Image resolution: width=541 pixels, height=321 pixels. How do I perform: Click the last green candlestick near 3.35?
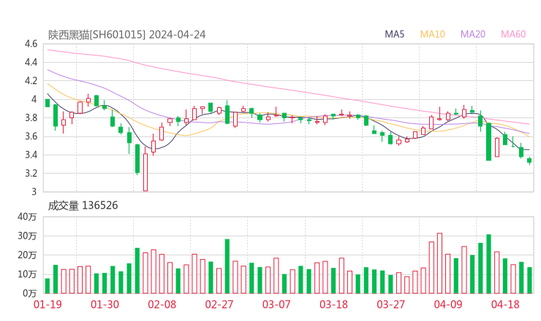pyautogui.click(x=529, y=160)
